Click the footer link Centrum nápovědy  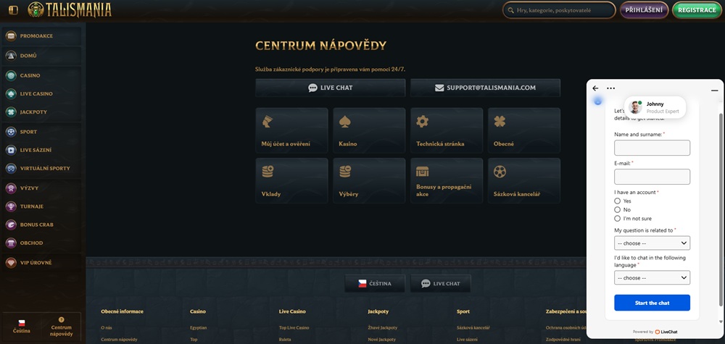[120, 340]
